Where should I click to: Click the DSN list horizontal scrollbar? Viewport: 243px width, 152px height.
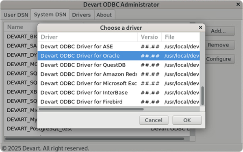click(95, 139)
